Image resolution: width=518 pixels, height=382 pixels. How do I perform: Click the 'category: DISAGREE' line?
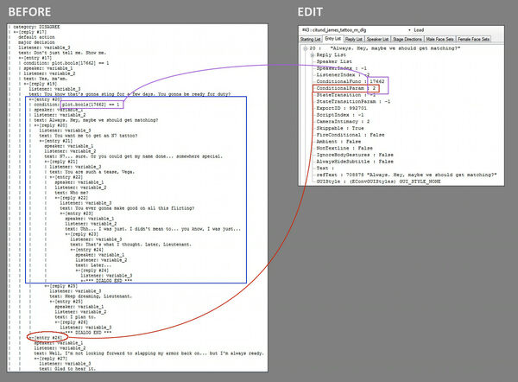[x=36, y=27]
